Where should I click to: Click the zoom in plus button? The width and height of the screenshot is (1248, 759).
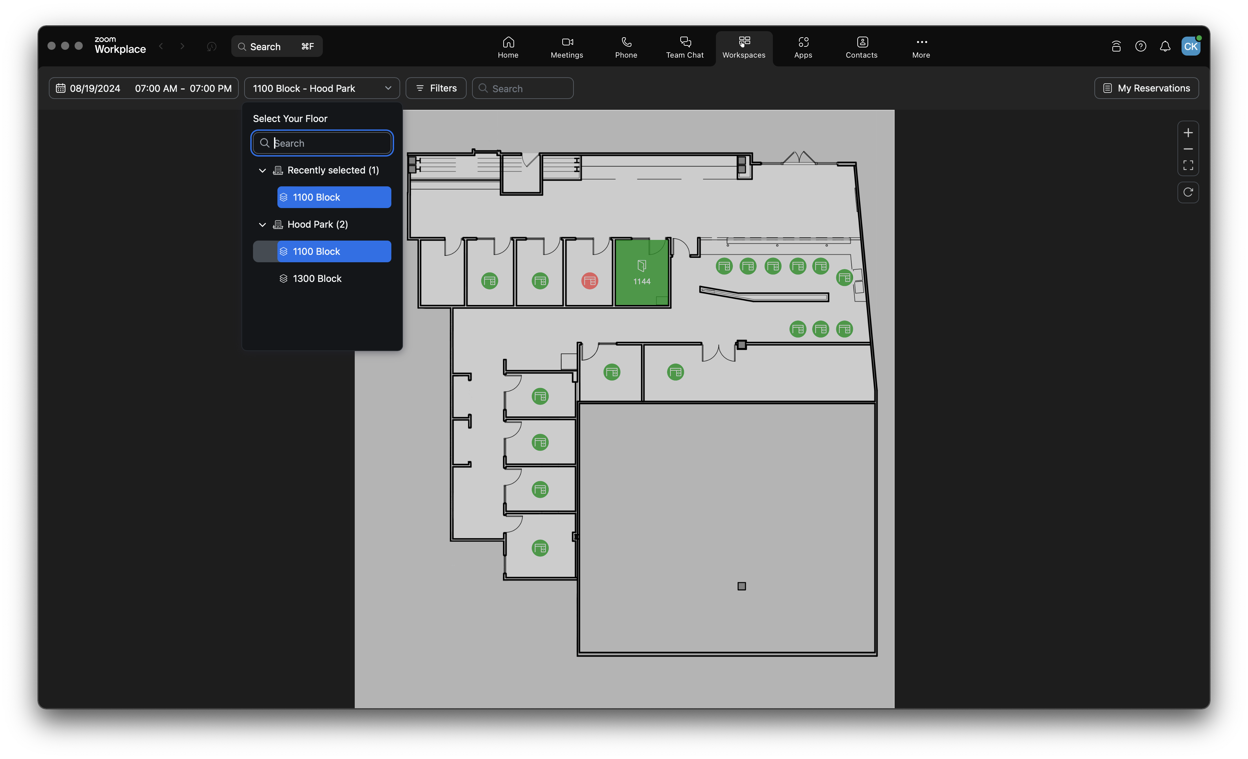(1188, 132)
